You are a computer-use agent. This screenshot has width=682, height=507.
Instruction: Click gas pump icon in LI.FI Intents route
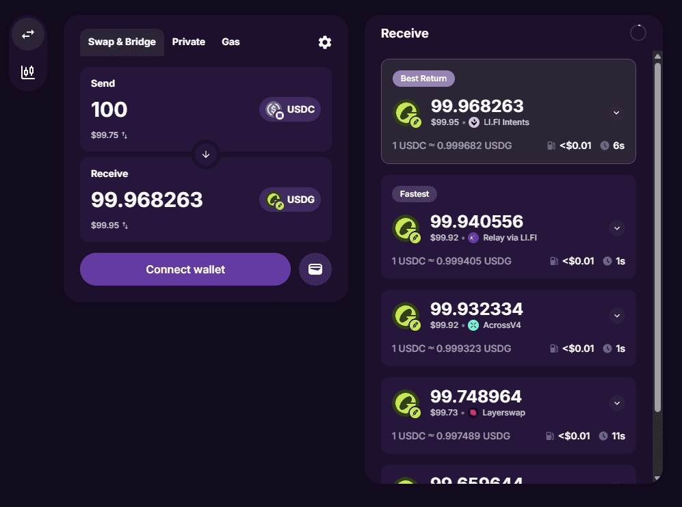551,146
